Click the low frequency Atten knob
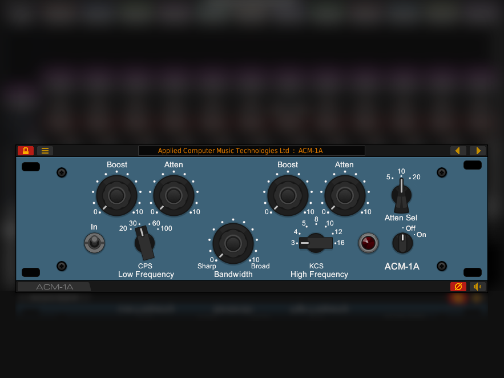Image resolution: width=504 pixels, height=378 pixels. tap(174, 196)
